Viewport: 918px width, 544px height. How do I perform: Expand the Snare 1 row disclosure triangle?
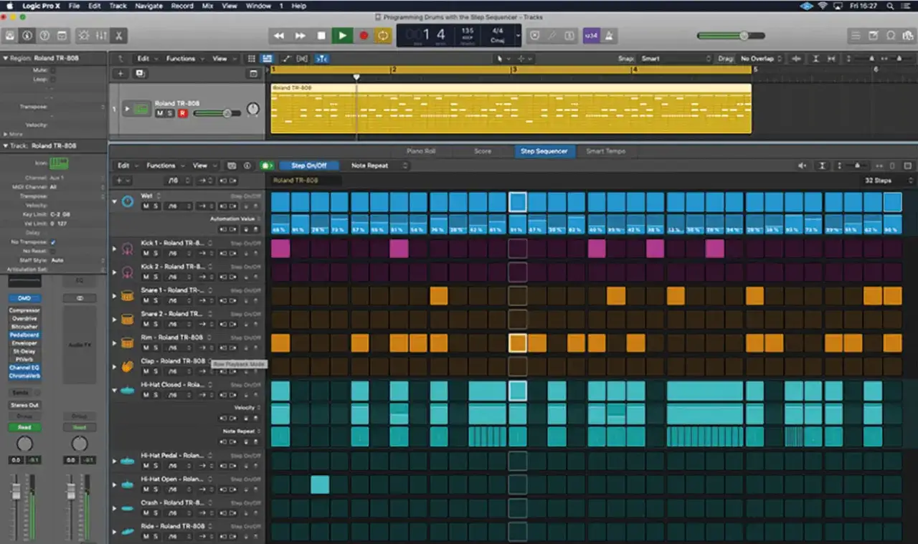point(114,296)
